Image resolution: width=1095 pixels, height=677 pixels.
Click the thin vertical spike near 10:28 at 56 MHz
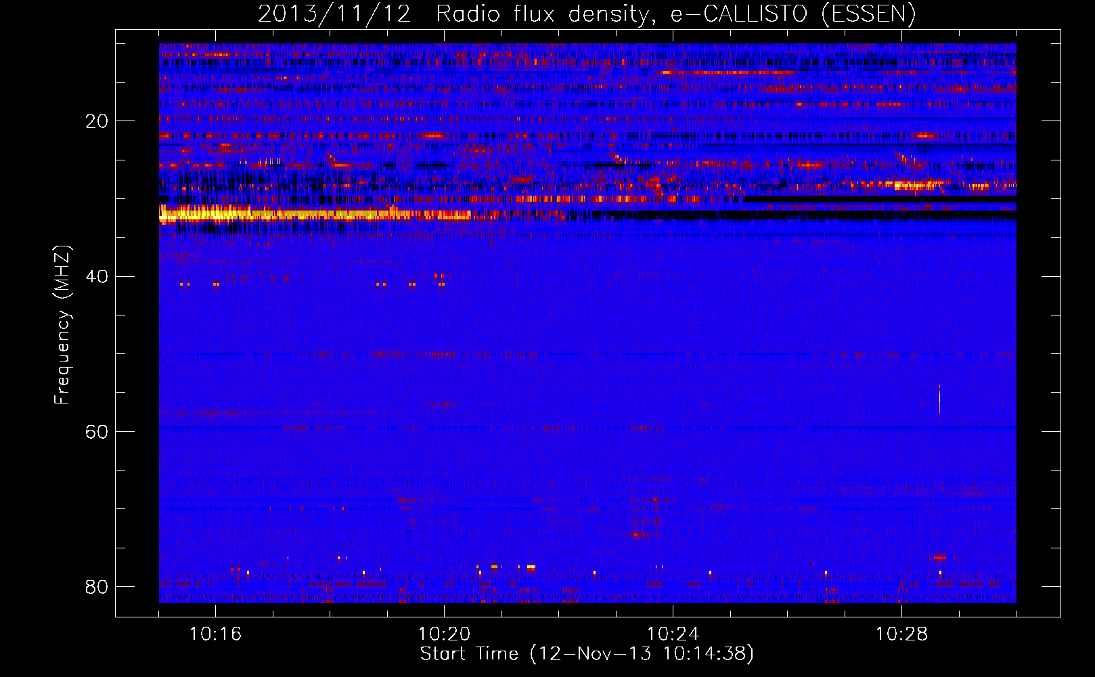[939, 399]
